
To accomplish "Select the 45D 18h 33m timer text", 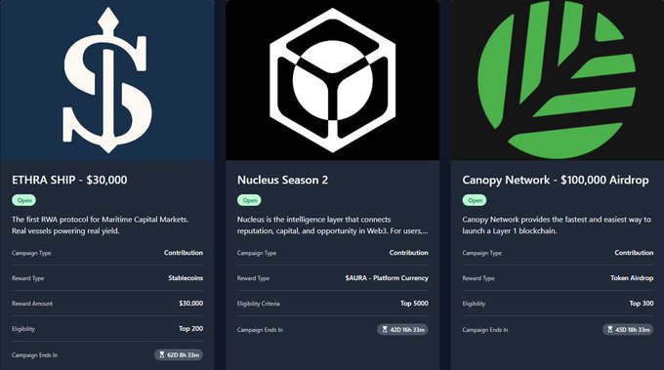I will 633,329.
